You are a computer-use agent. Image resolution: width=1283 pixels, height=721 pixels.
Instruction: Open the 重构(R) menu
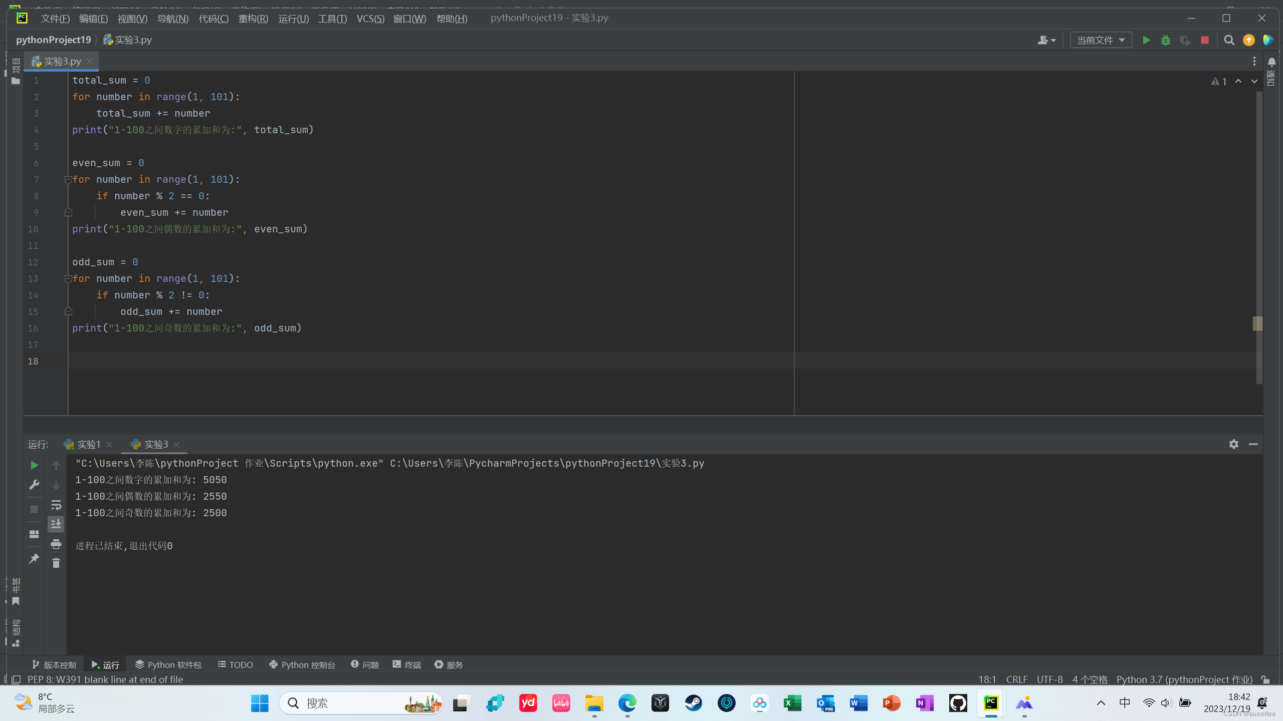(x=253, y=19)
